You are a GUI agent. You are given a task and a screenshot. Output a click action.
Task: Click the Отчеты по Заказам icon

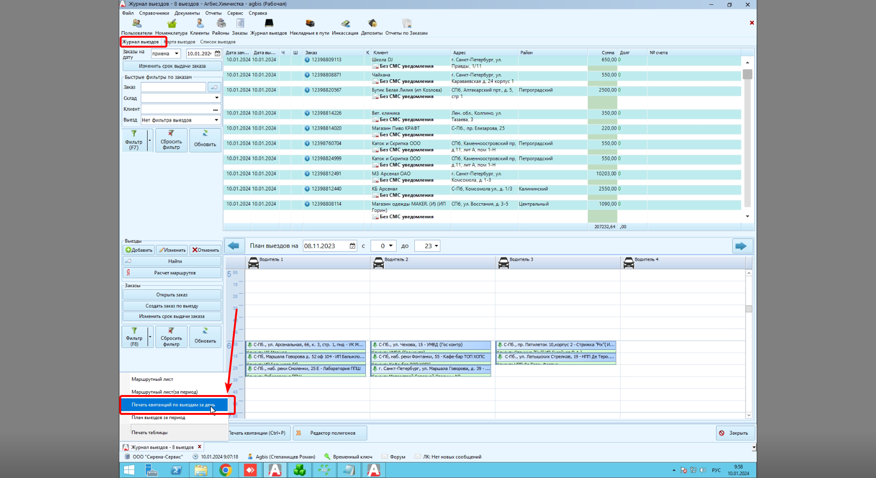pyautogui.click(x=406, y=26)
